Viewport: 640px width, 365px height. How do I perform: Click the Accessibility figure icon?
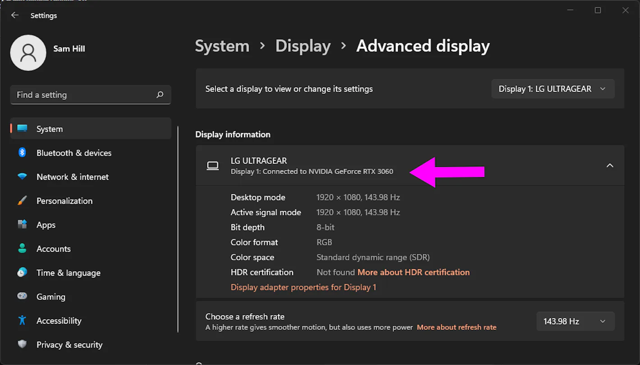point(22,320)
